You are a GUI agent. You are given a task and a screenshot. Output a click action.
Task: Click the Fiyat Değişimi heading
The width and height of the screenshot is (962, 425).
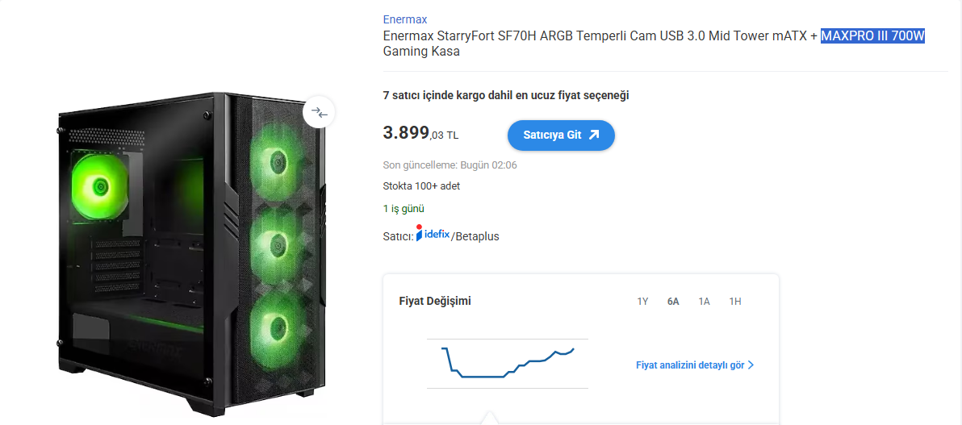435,302
